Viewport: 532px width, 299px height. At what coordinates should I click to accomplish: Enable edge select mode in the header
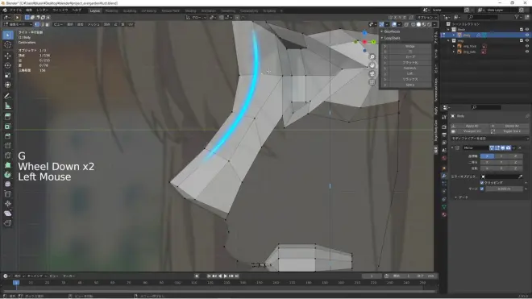[42, 24]
